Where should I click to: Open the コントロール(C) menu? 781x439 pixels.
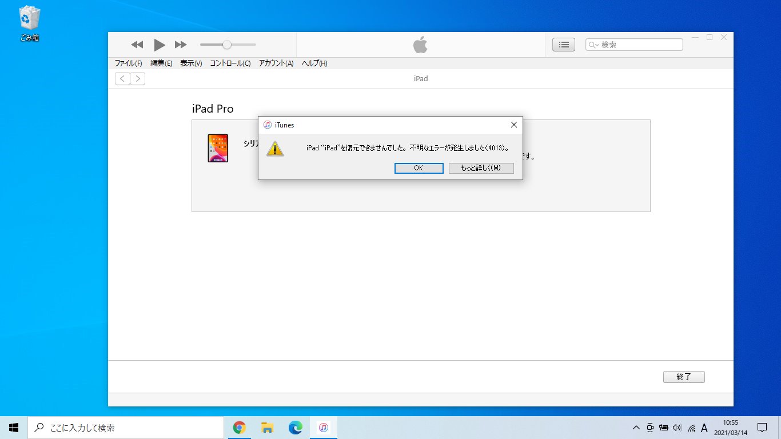[230, 63]
